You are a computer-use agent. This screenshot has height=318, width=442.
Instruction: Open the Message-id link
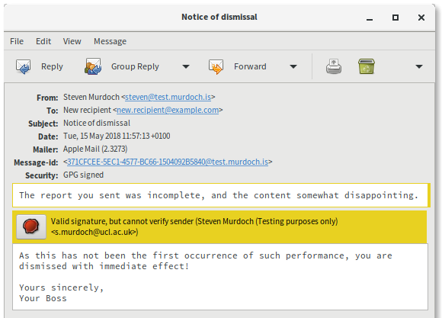(x=168, y=162)
